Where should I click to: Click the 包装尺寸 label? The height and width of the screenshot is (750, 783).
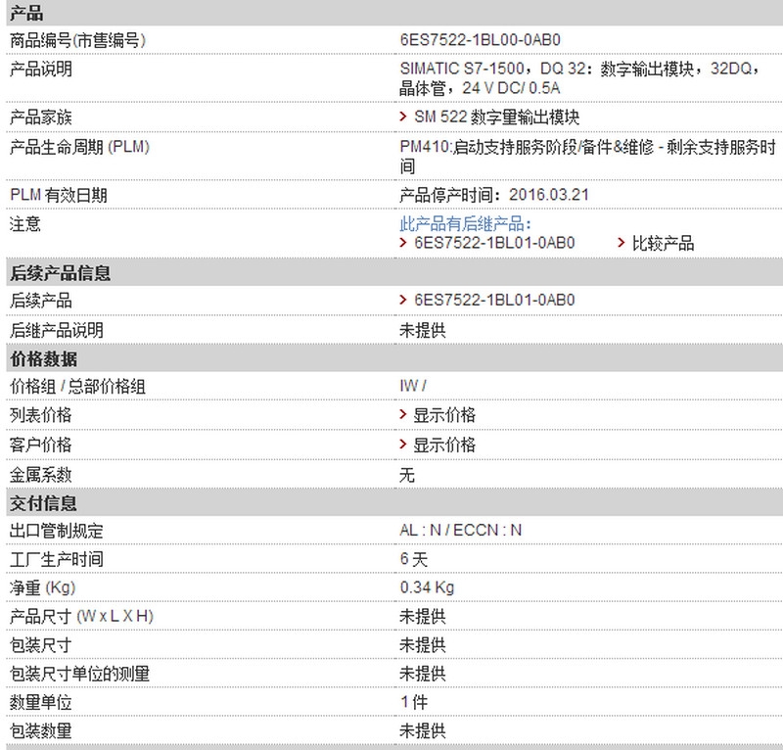pos(40,645)
